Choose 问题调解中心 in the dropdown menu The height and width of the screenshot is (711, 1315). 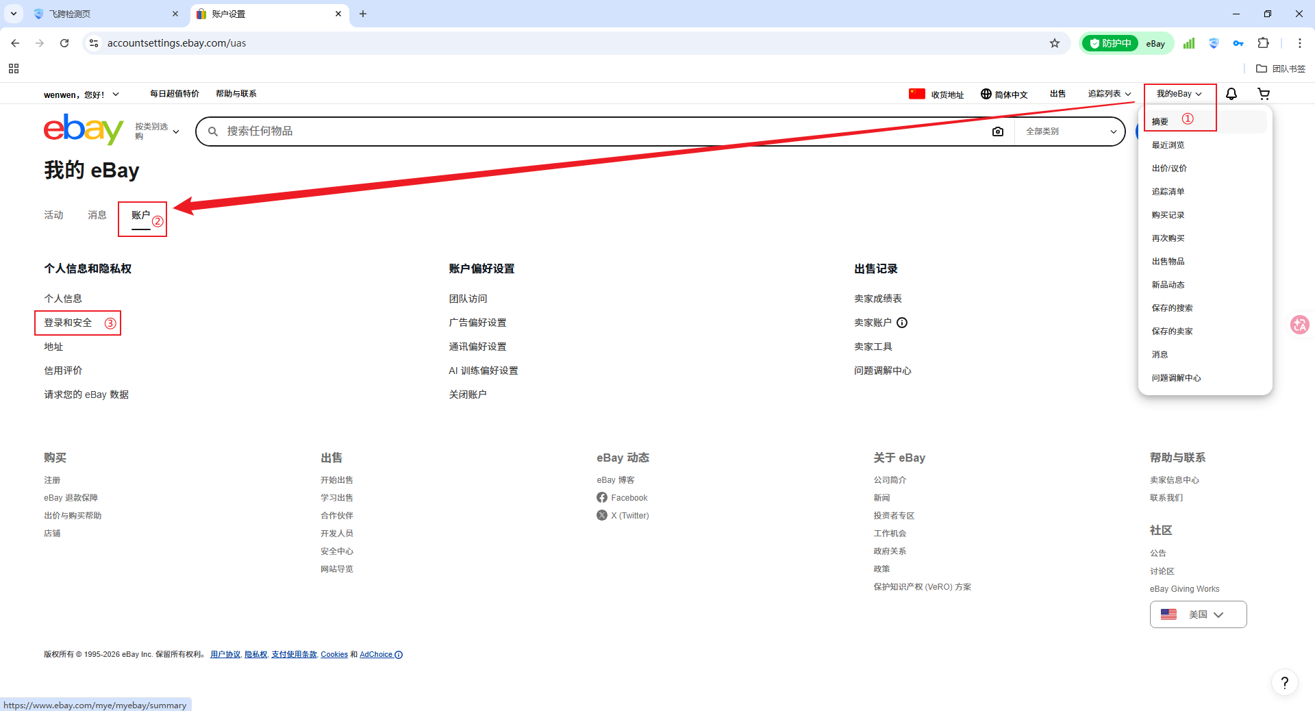click(x=1176, y=378)
